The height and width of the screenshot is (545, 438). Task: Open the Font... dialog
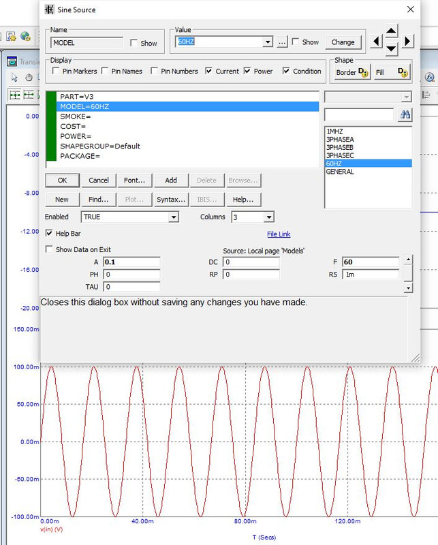point(134,181)
